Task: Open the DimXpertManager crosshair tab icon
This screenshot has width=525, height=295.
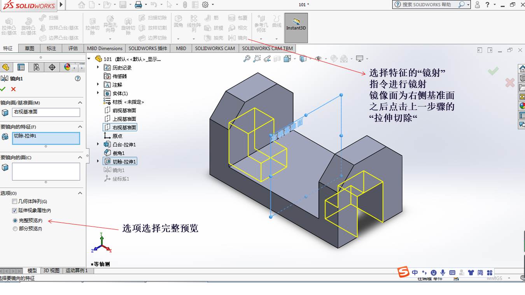Action: (52, 67)
